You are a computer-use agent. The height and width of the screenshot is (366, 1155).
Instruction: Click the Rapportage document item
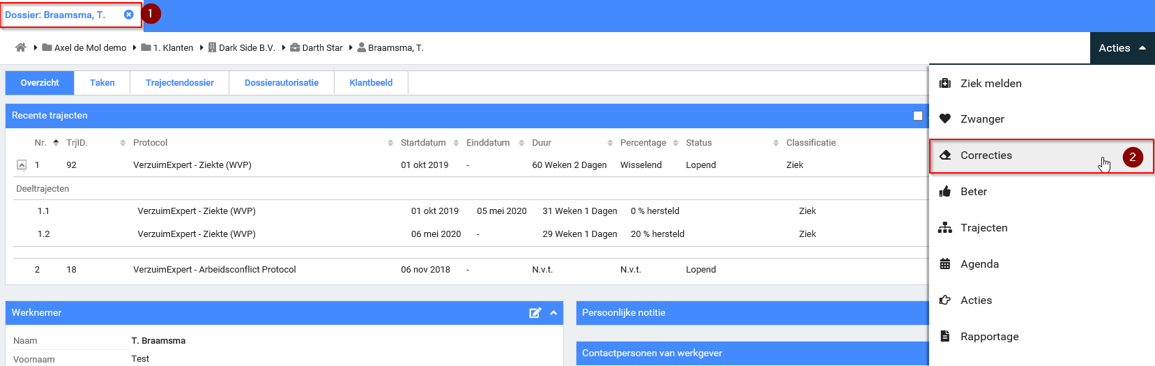(988, 337)
